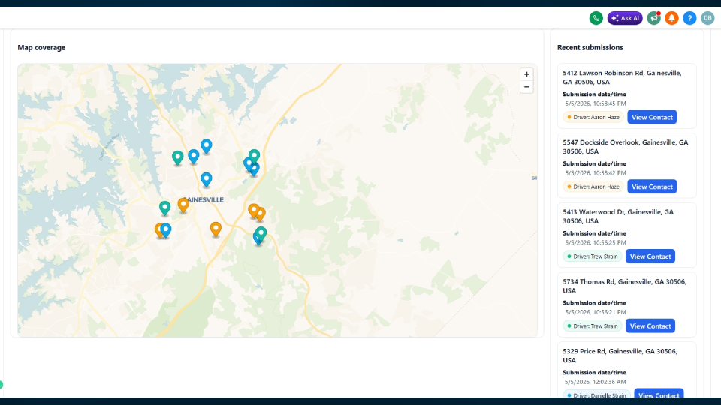View Contact for 5329 Price Rd
Viewport: 721px width, 405px height.
[x=659, y=394]
